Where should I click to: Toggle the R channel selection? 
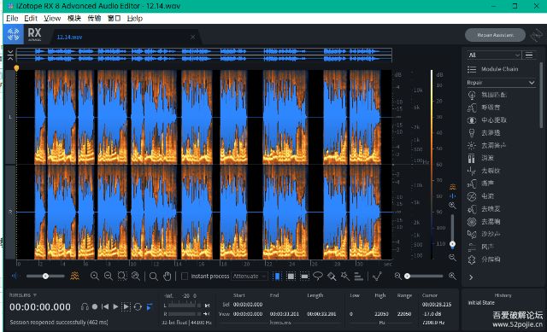point(9,212)
